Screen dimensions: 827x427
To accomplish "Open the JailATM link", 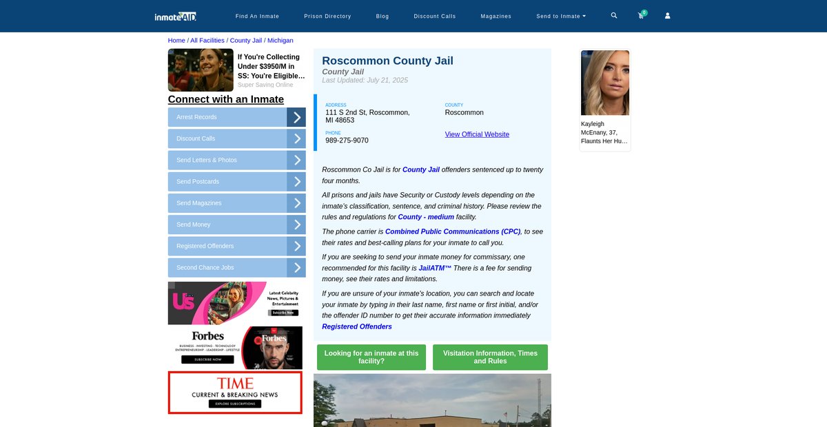I will pyautogui.click(x=435, y=268).
